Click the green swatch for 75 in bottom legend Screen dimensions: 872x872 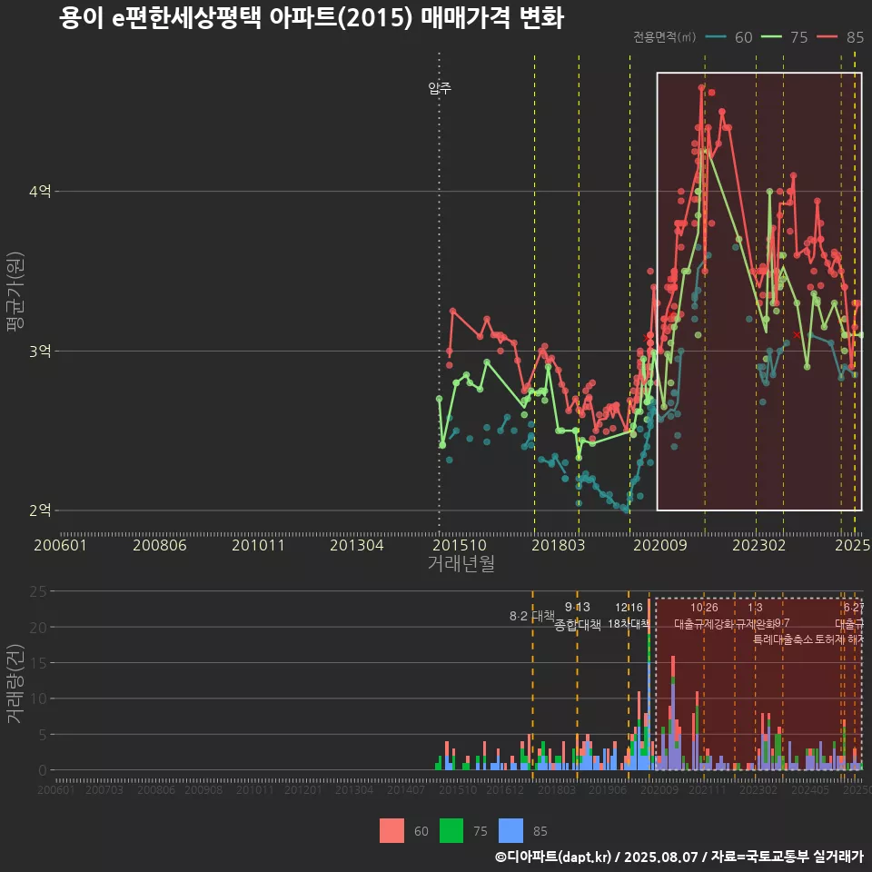pyautogui.click(x=451, y=831)
